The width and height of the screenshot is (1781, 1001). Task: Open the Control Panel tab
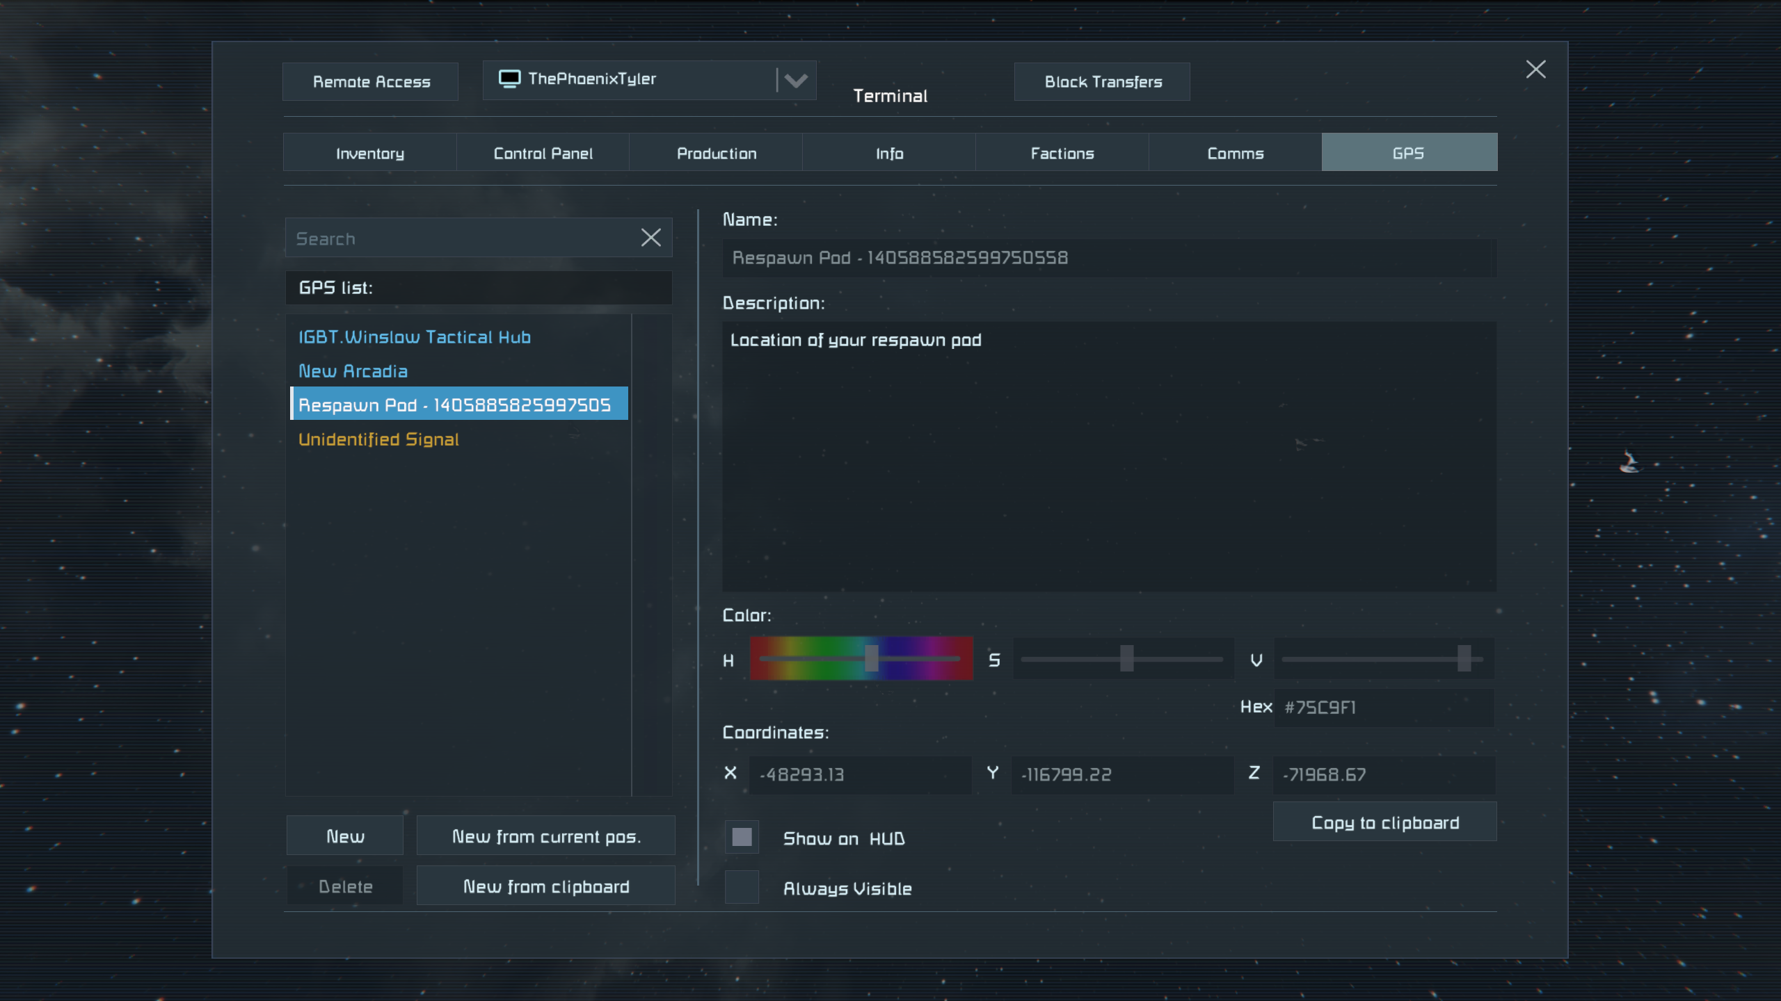pyautogui.click(x=543, y=153)
